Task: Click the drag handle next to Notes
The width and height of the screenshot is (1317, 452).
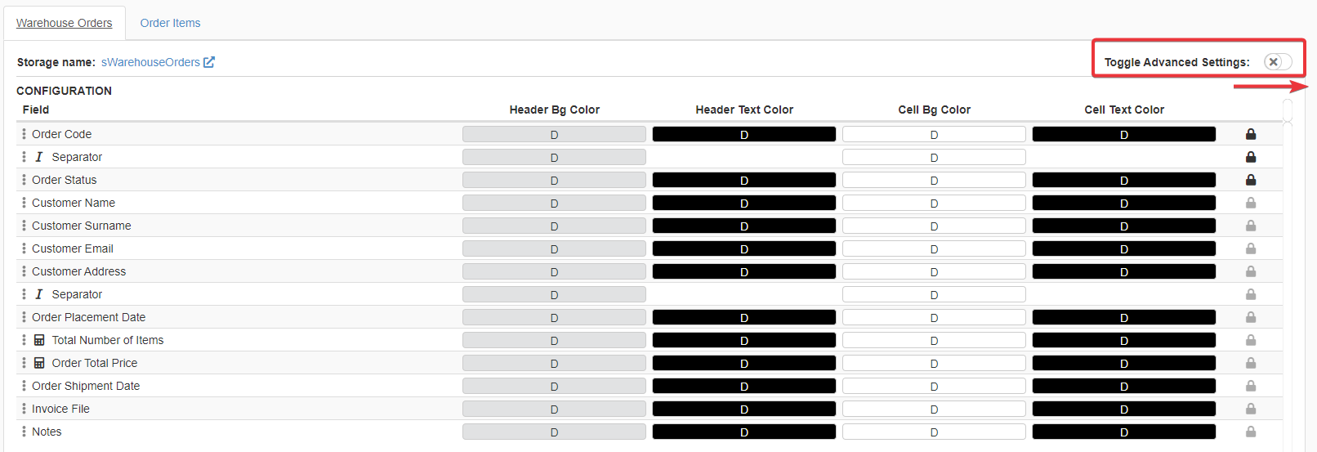Action: (x=24, y=432)
